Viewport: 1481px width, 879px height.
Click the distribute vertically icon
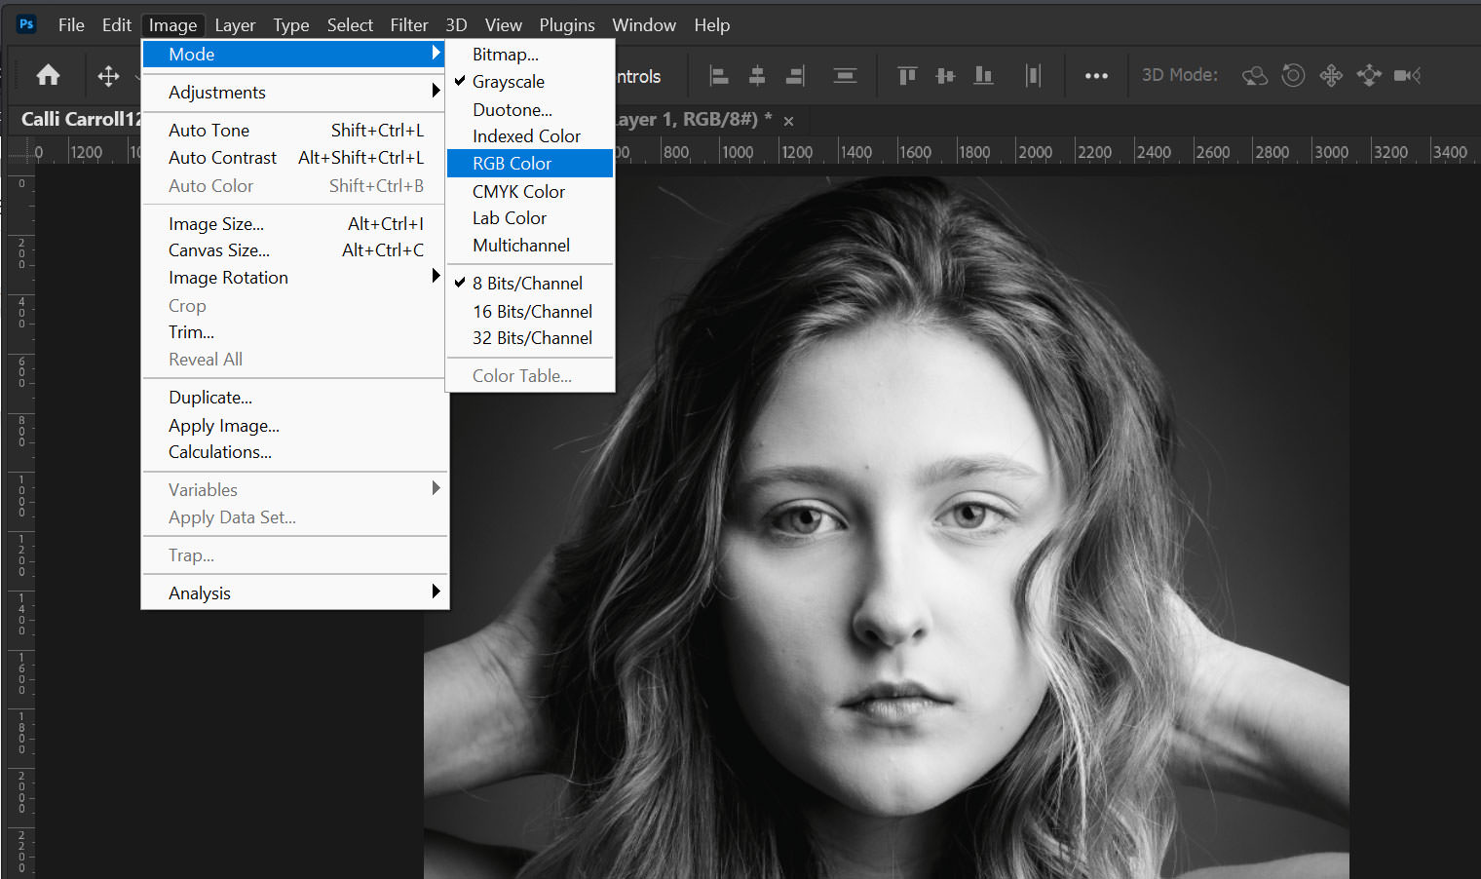click(x=845, y=75)
